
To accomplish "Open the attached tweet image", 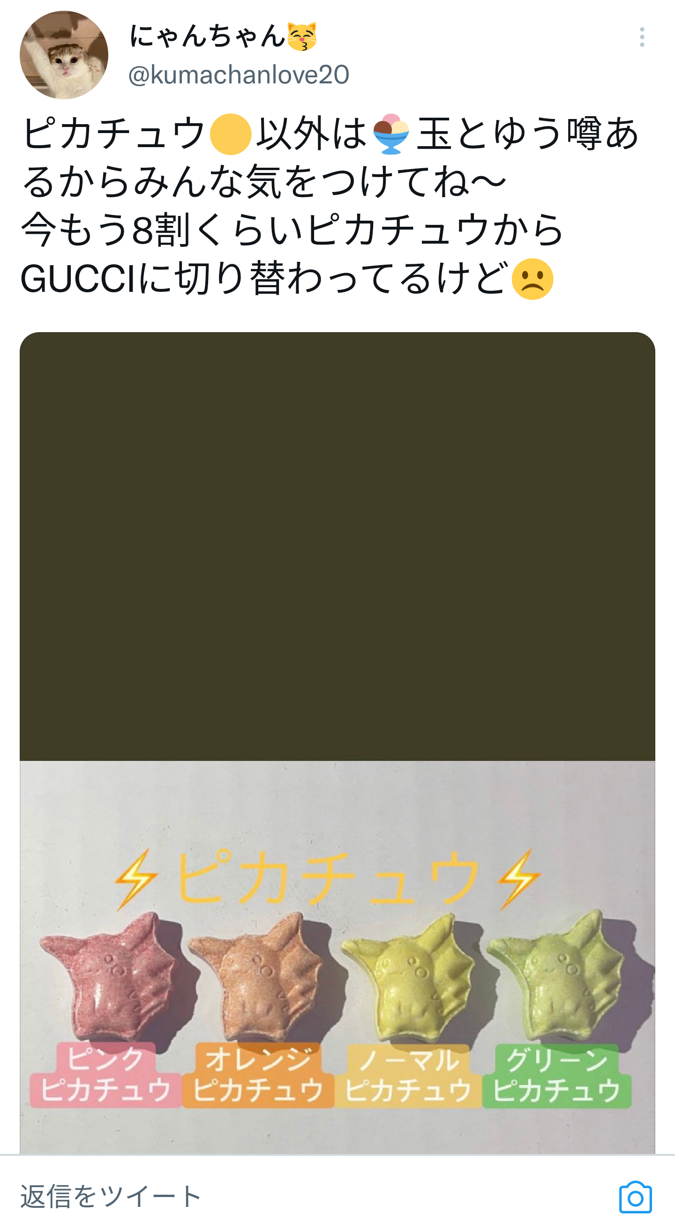I will pos(337,743).
